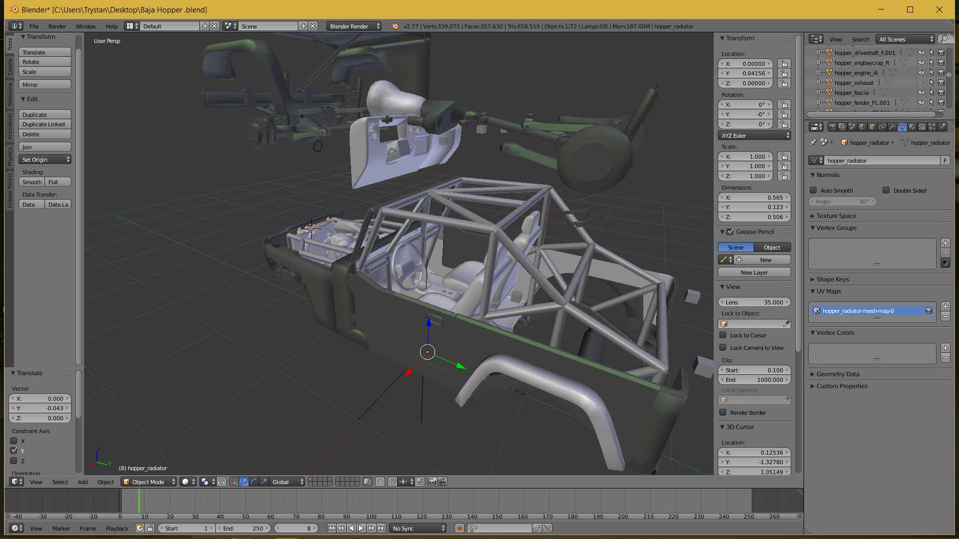Click the New Layer button

(x=754, y=272)
